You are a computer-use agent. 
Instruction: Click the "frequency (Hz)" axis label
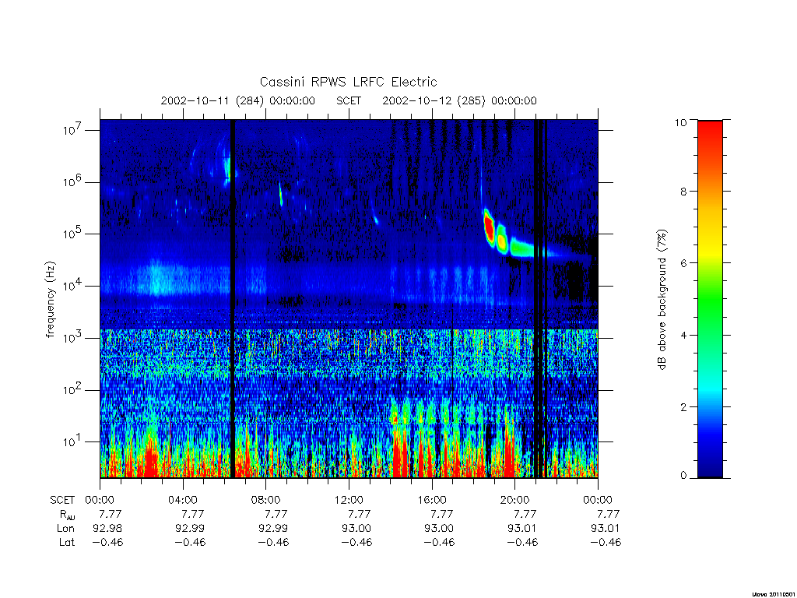click(x=50, y=299)
